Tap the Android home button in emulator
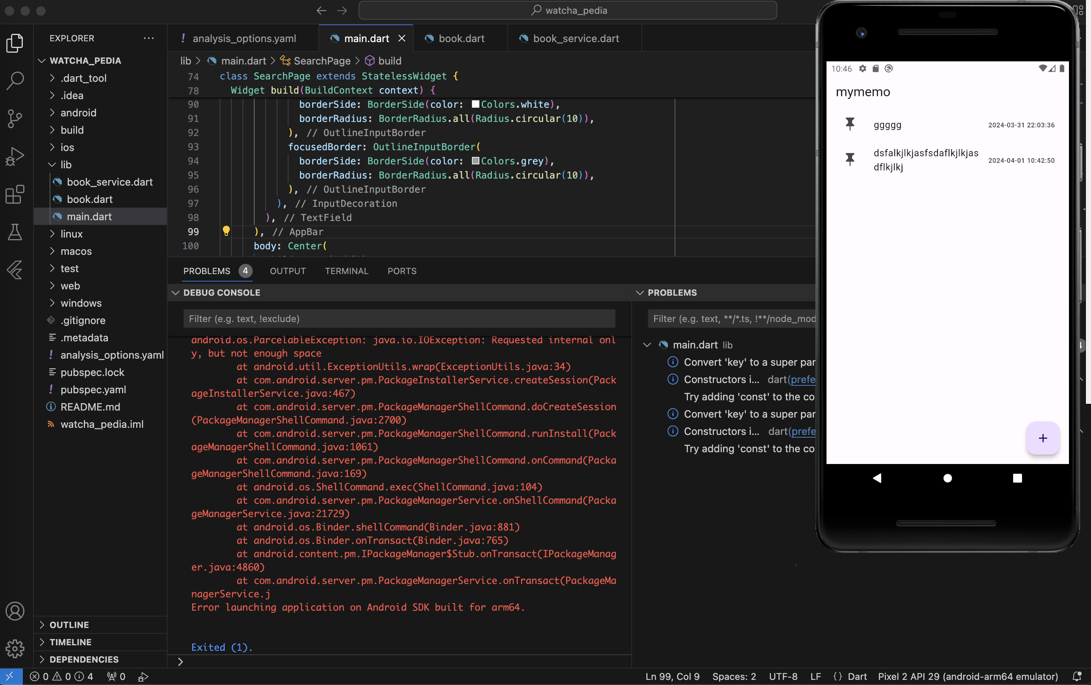Viewport: 1091px width, 685px height. click(x=947, y=478)
